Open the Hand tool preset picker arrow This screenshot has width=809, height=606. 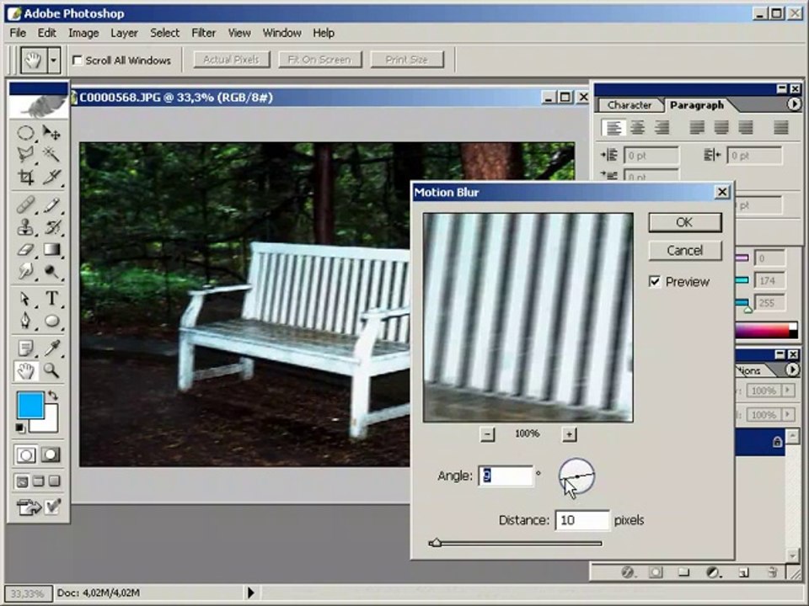point(54,61)
